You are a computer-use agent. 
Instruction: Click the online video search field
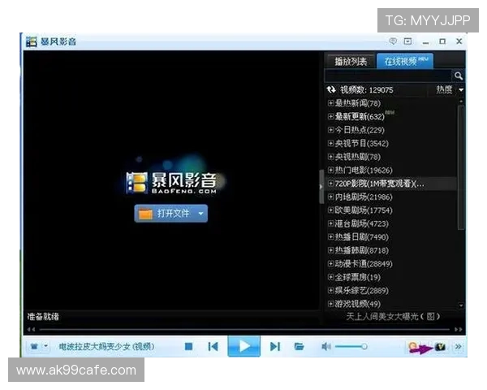click(388, 76)
